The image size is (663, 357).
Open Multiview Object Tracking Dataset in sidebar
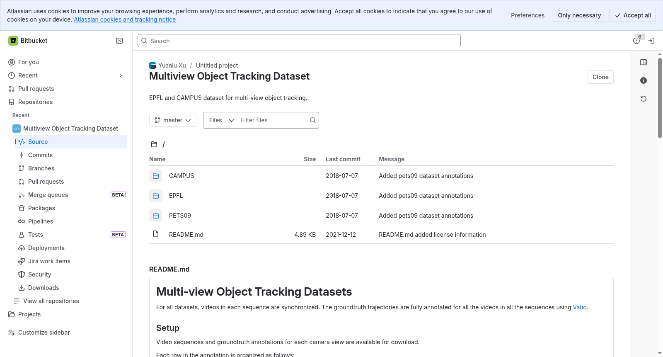pyautogui.click(x=70, y=129)
